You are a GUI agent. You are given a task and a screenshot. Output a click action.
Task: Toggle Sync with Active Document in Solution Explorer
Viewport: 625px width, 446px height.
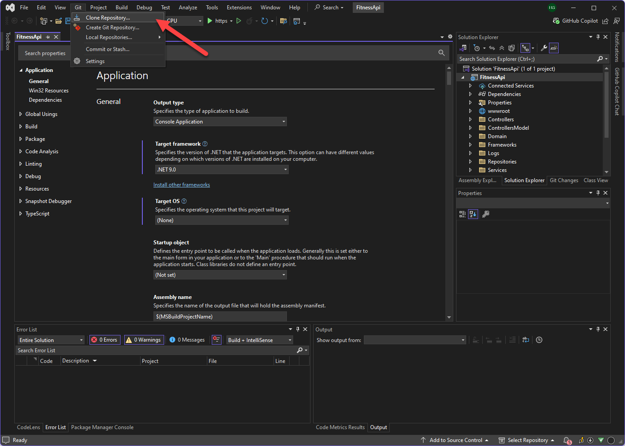click(491, 48)
